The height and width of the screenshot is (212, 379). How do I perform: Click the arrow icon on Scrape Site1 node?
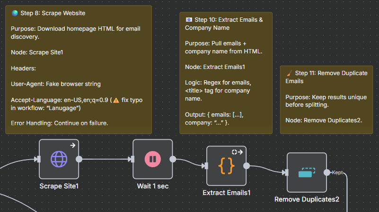73,145
